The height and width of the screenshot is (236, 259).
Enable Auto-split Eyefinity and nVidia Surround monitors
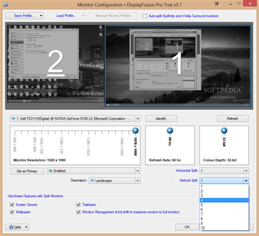[x=145, y=16]
